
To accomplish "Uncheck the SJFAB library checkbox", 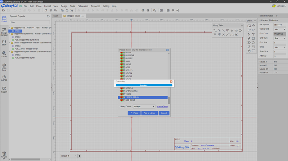I will coord(124,65).
